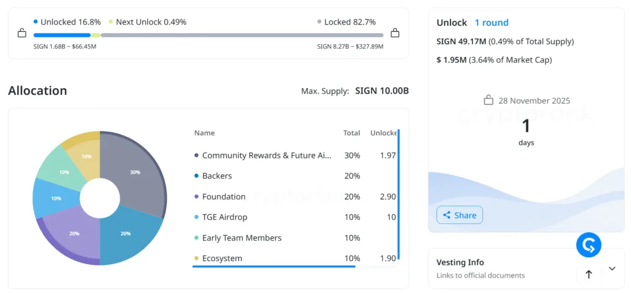
Task: Click the gray Locked segment of progress bar
Action: tap(242, 35)
